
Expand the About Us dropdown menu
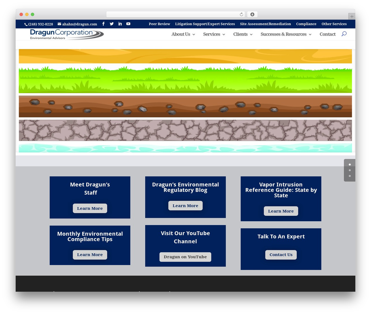tap(183, 34)
